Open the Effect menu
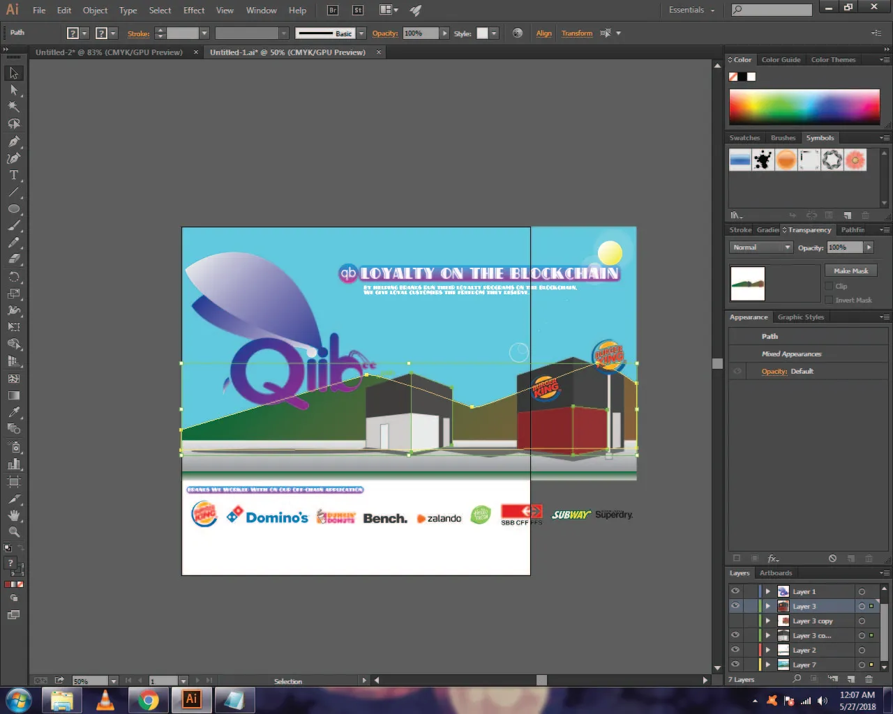Image resolution: width=893 pixels, height=714 pixels. coord(194,10)
